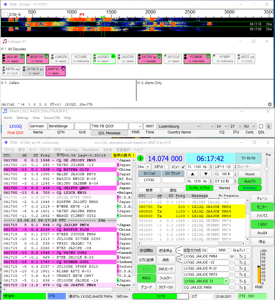Image resolution: width=275 pixels, height=300 pixels.
Task: Click the AutoTX button
Action: [250, 181]
